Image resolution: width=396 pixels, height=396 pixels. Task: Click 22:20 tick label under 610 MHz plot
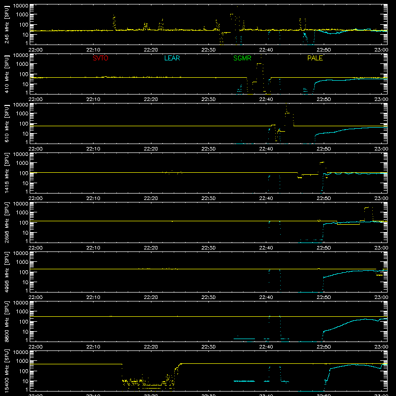pyautogui.click(x=151, y=149)
